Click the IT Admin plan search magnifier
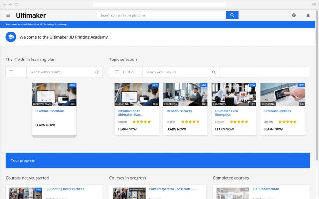Image resolution: width=319 pixels, height=199 pixels. coord(97,72)
